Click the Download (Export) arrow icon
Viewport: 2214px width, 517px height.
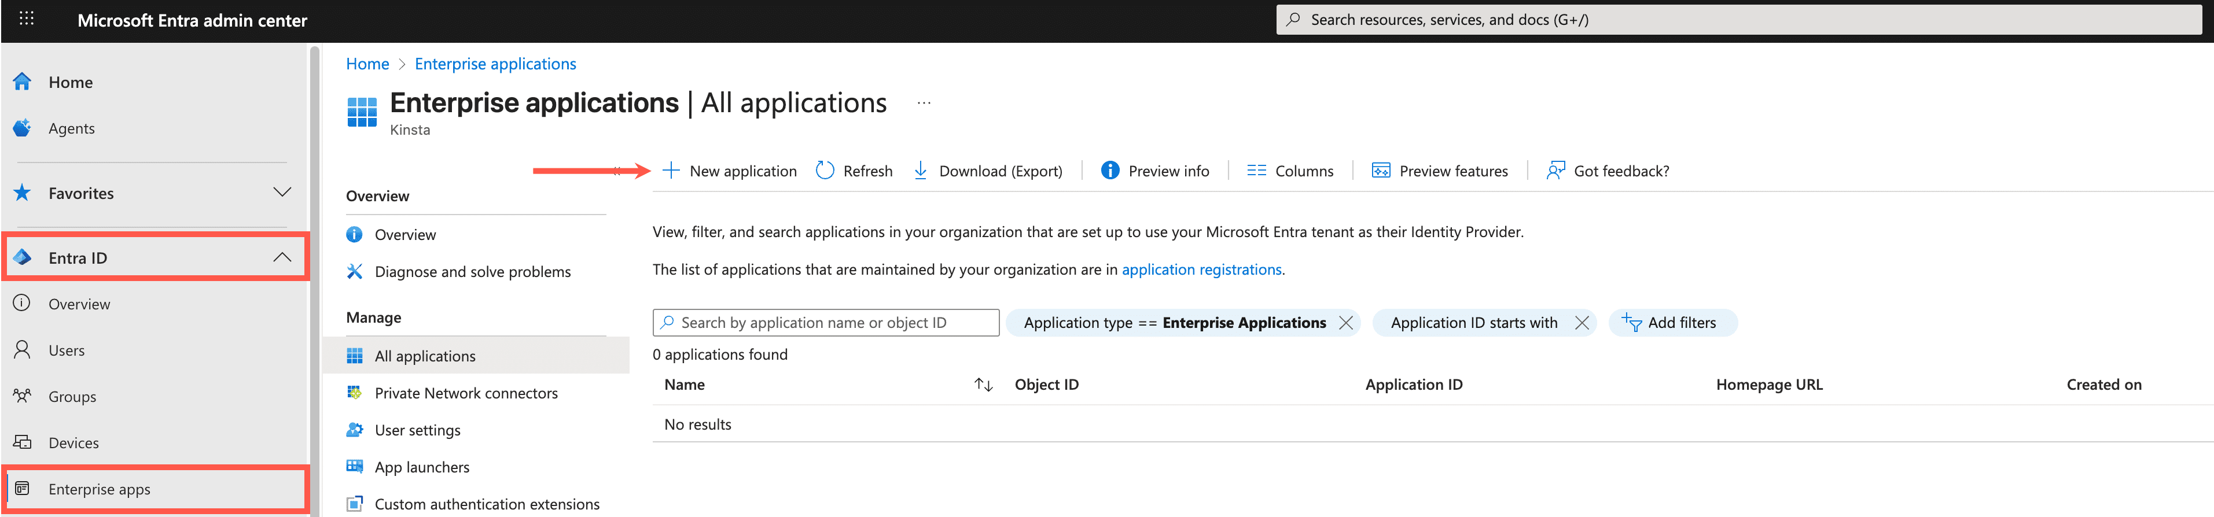[x=920, y=171]
